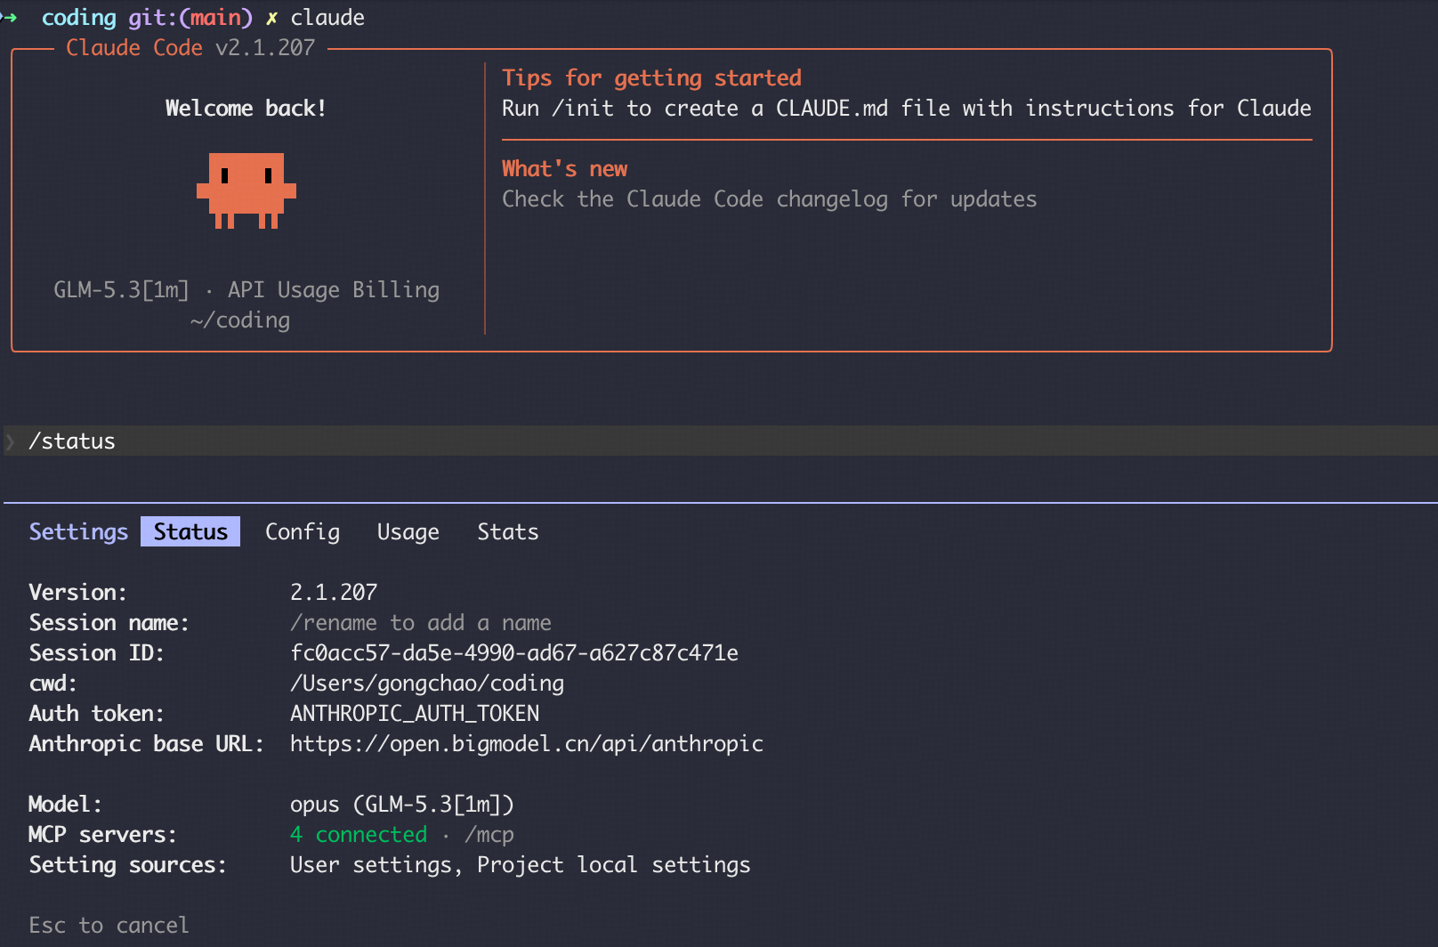This screenshot has width=1438, height=947.
Task: Click the 'claude' command on the shell line
Action: tap(327, 18)
